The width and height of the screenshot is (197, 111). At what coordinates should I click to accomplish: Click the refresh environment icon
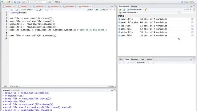194,10
